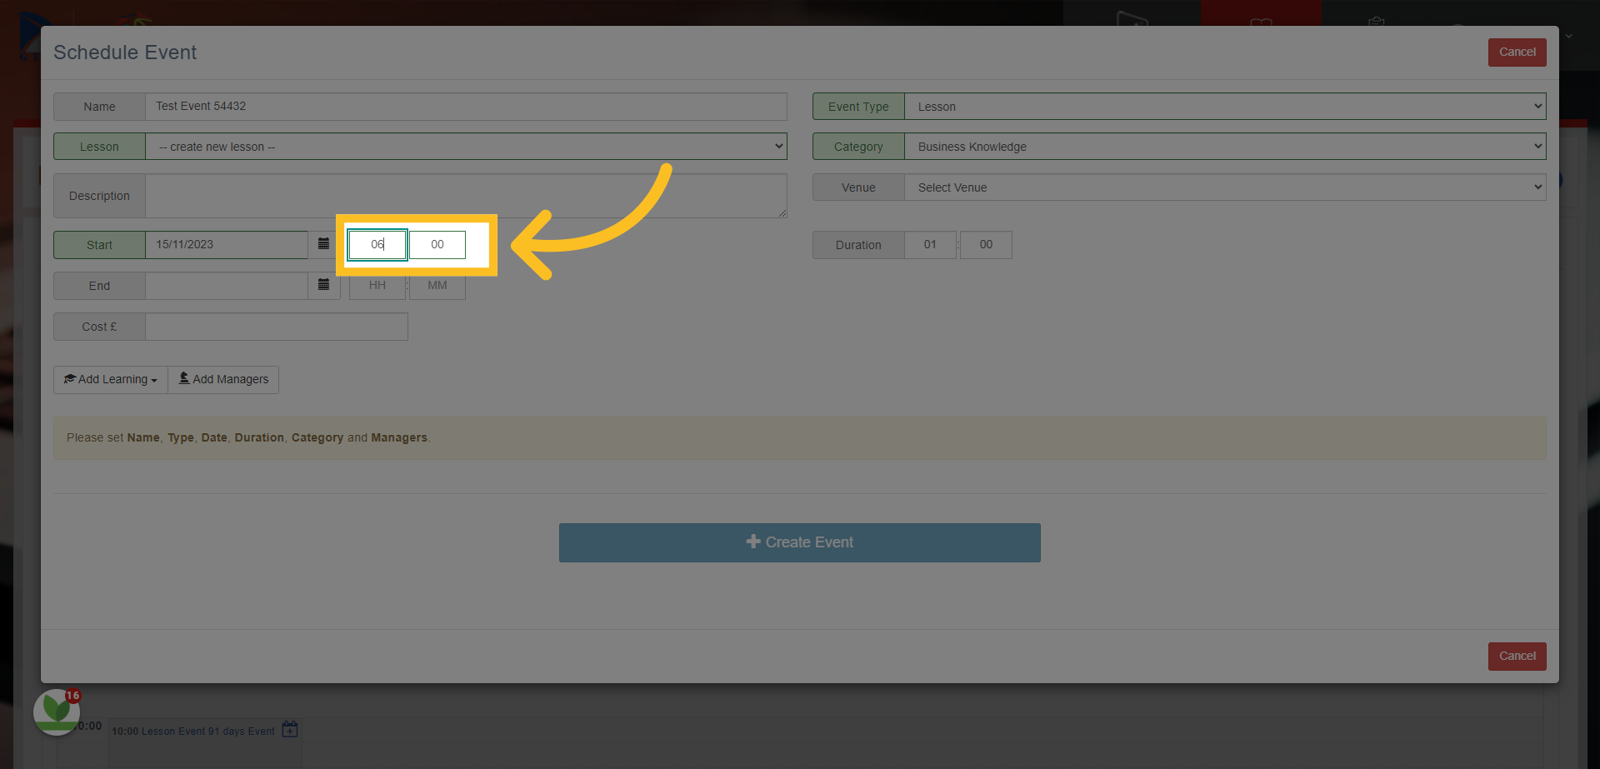Click the Start date field showing 15/11/2023
The width and height of the screenshot is (1600, 769).
click(x=227, y=244)
